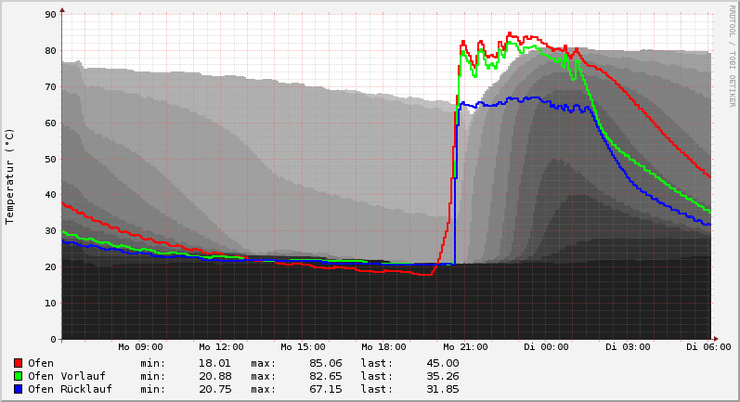Click the red arrowhead atop the Y axis

[x=62, y=10]
